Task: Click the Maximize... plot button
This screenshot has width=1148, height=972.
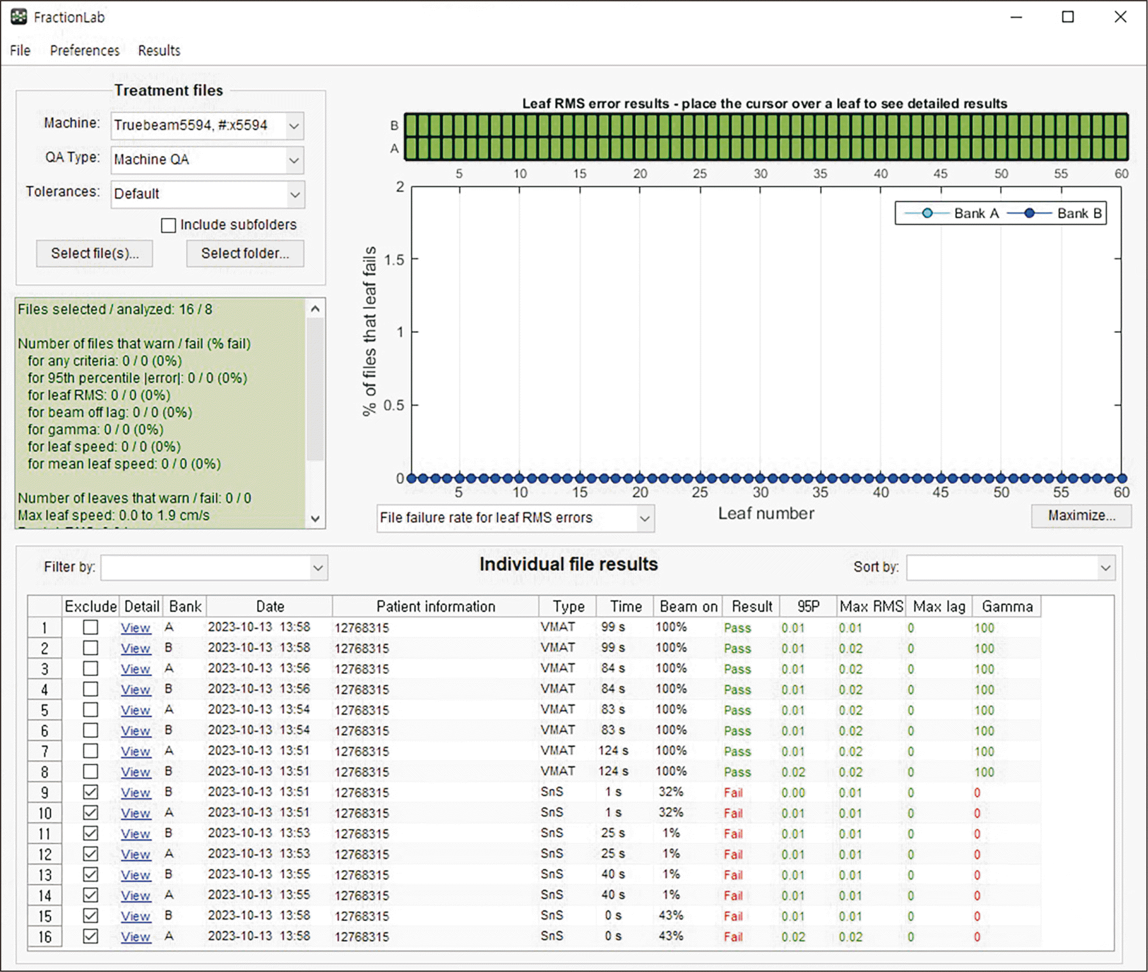Action: (1081, 516)
